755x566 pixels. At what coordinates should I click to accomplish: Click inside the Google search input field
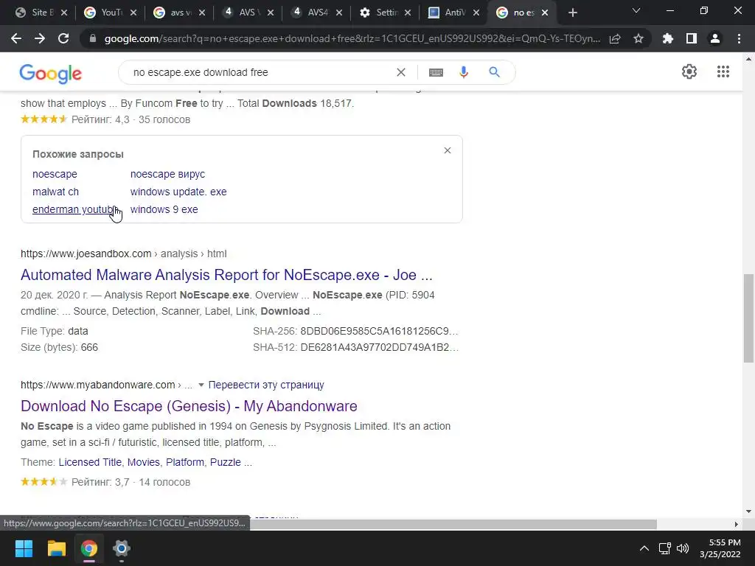pyautogui.click(x=260, y=72)
